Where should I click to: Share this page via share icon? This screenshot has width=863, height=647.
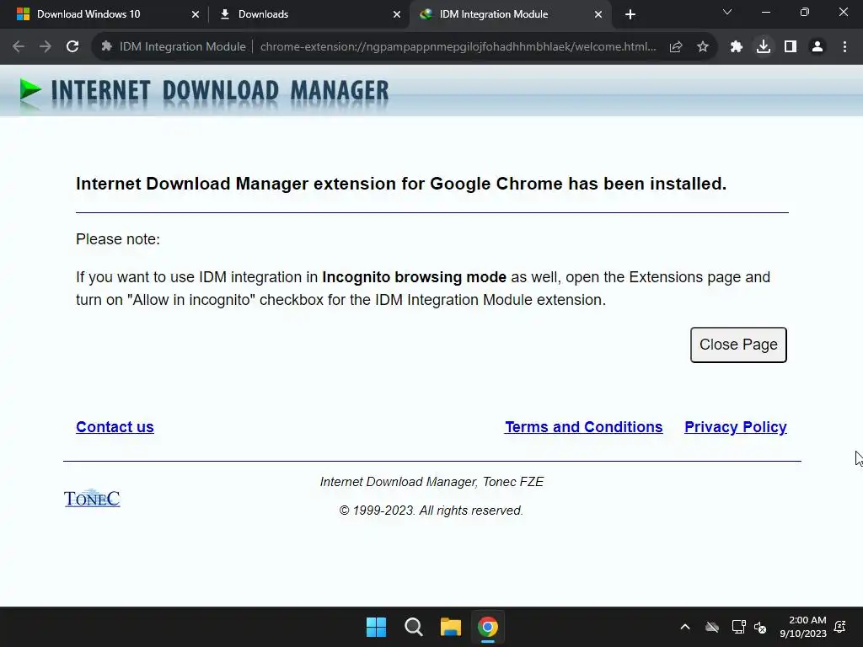pos(676,47)
